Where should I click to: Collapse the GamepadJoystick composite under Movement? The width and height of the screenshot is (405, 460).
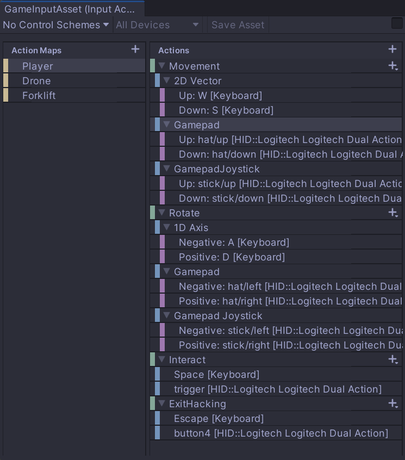click(166, 169)
